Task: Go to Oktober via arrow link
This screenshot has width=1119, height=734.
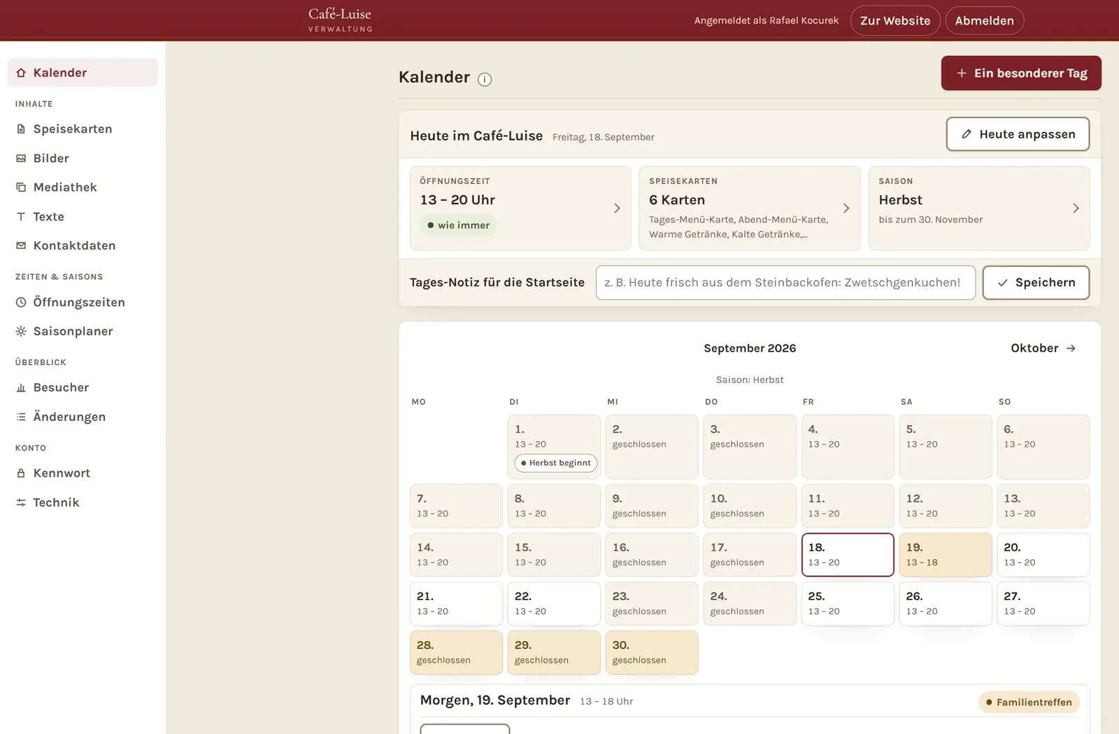Action: [x=1043, y=348]
